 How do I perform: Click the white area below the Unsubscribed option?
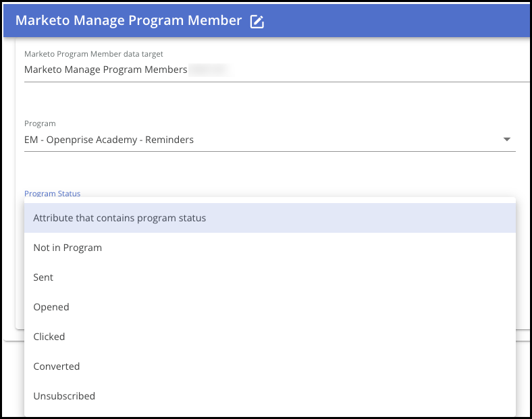(x=270, y=412)
